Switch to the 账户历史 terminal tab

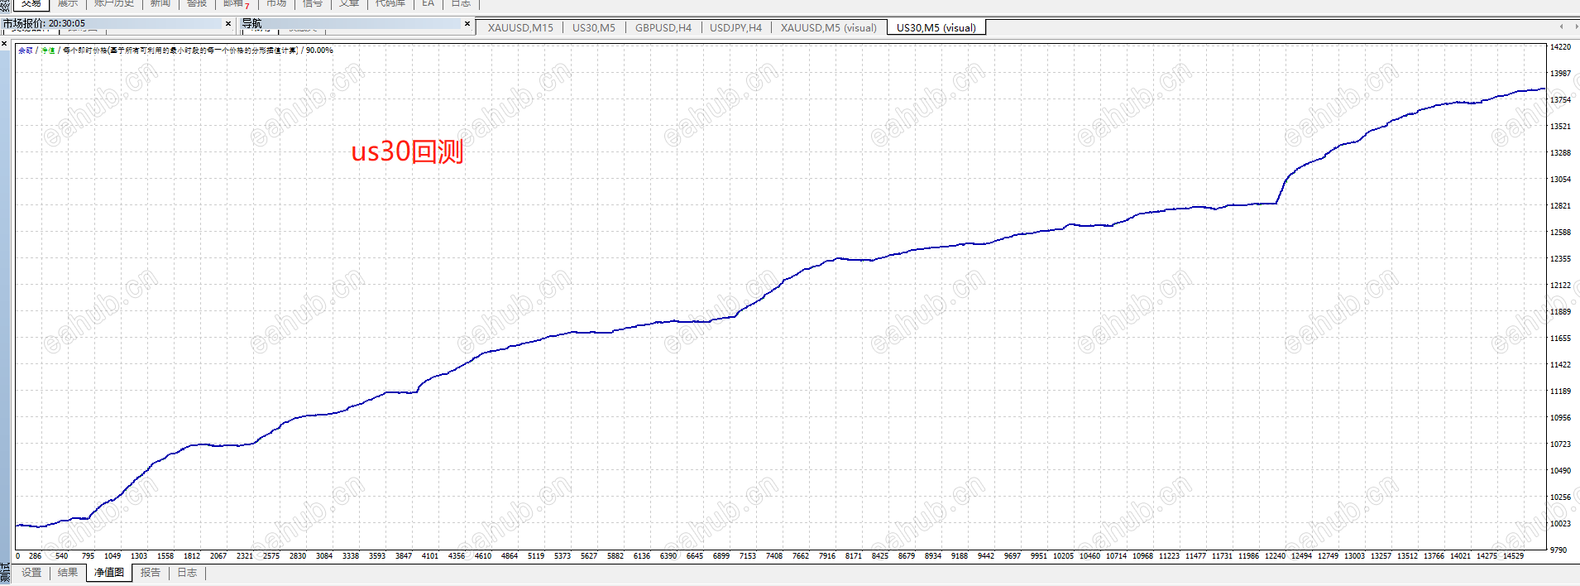pos(114,4)
